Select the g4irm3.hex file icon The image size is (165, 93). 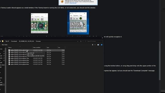(x=9, y=54)
